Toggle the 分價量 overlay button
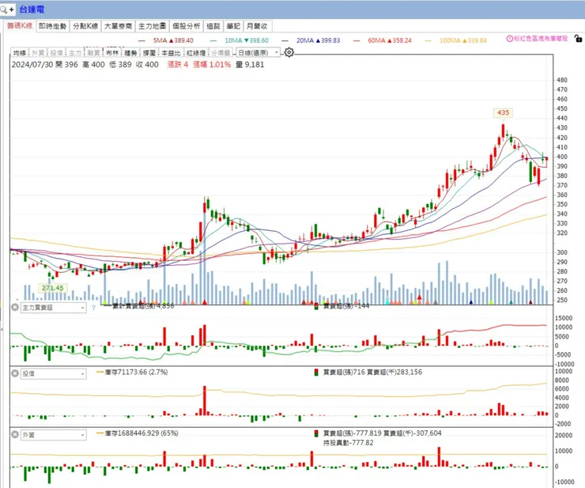Viewport: 585px width, 488px height. (221, 53)
